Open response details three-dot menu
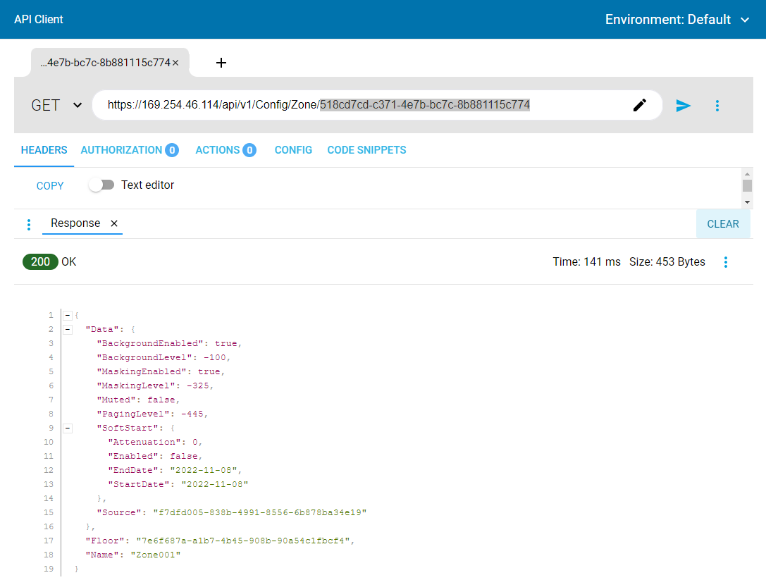Screen dimensions: 766x580 point(726,262)
